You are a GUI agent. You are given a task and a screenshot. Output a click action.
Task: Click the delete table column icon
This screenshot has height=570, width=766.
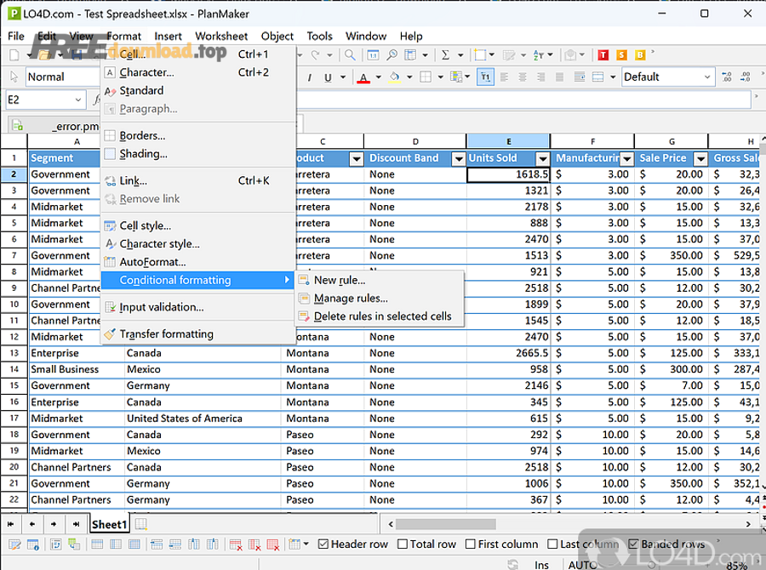coord(254,544)
